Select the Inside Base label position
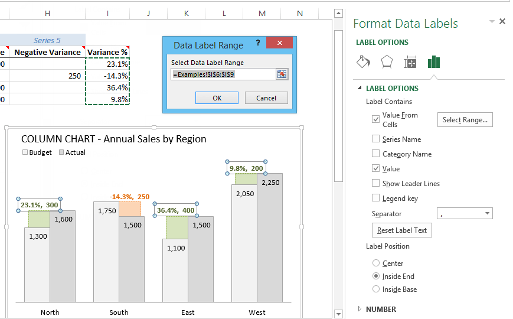The image size is (513, 319). tap(376, 289)
